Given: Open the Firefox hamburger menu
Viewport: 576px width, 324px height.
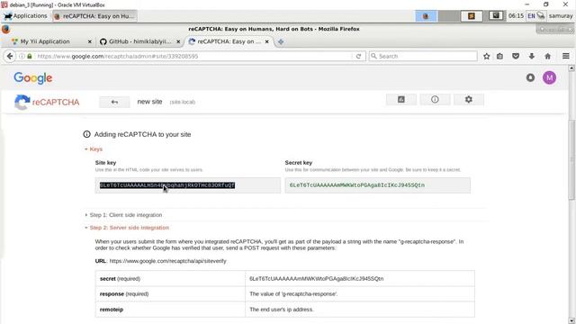Looking at the screenshot, I should click(x=566, y=56).
